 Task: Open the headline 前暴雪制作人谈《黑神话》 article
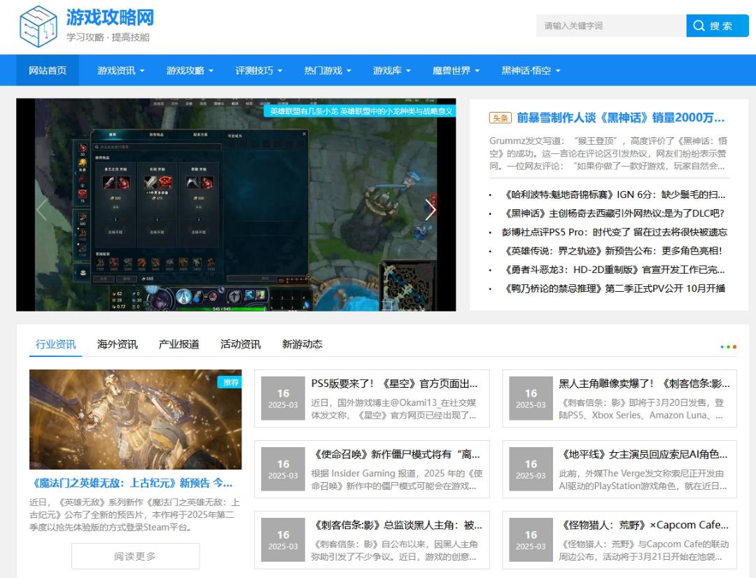coord(620,118)
